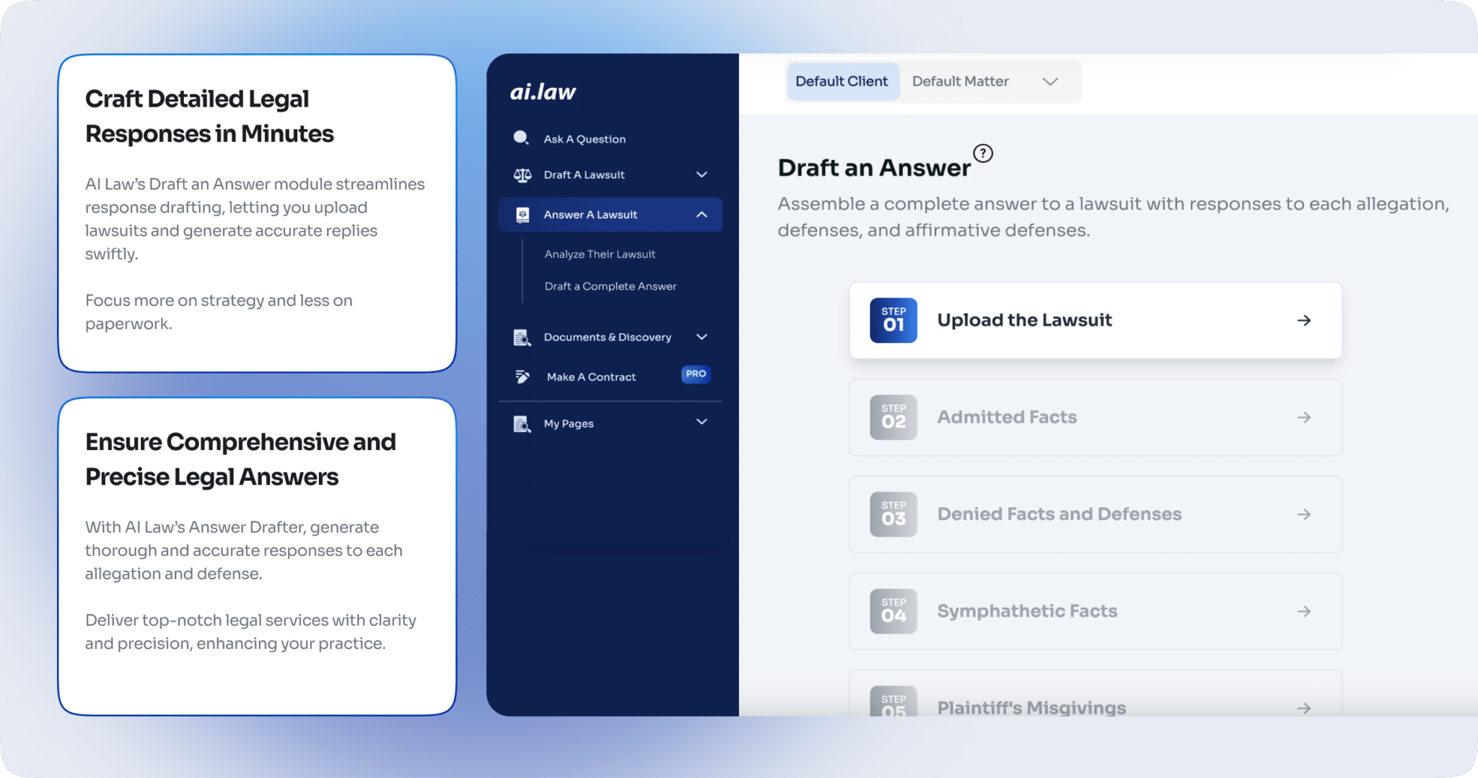Click the Documents & Discovery icon
The image size is (1478, 778).
(x=522, y=337)
